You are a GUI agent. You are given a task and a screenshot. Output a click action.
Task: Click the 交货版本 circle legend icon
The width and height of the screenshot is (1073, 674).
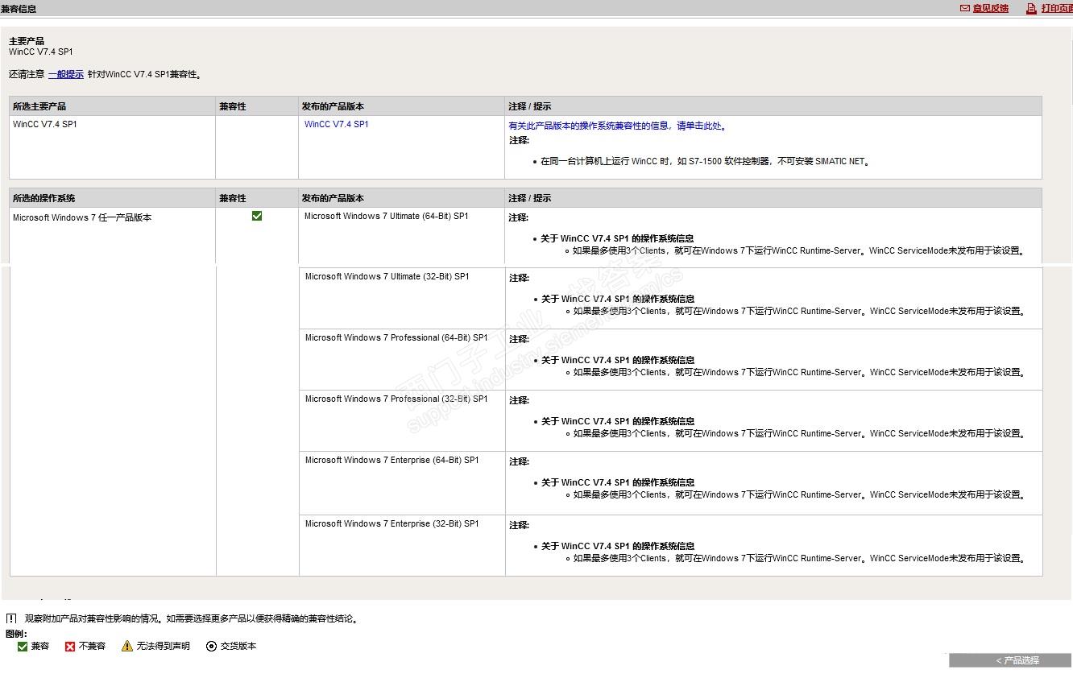click(x=212, y=646)
